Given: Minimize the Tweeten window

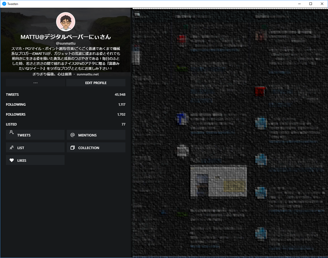Looking at the screenshot, I should tap(299, 4).
